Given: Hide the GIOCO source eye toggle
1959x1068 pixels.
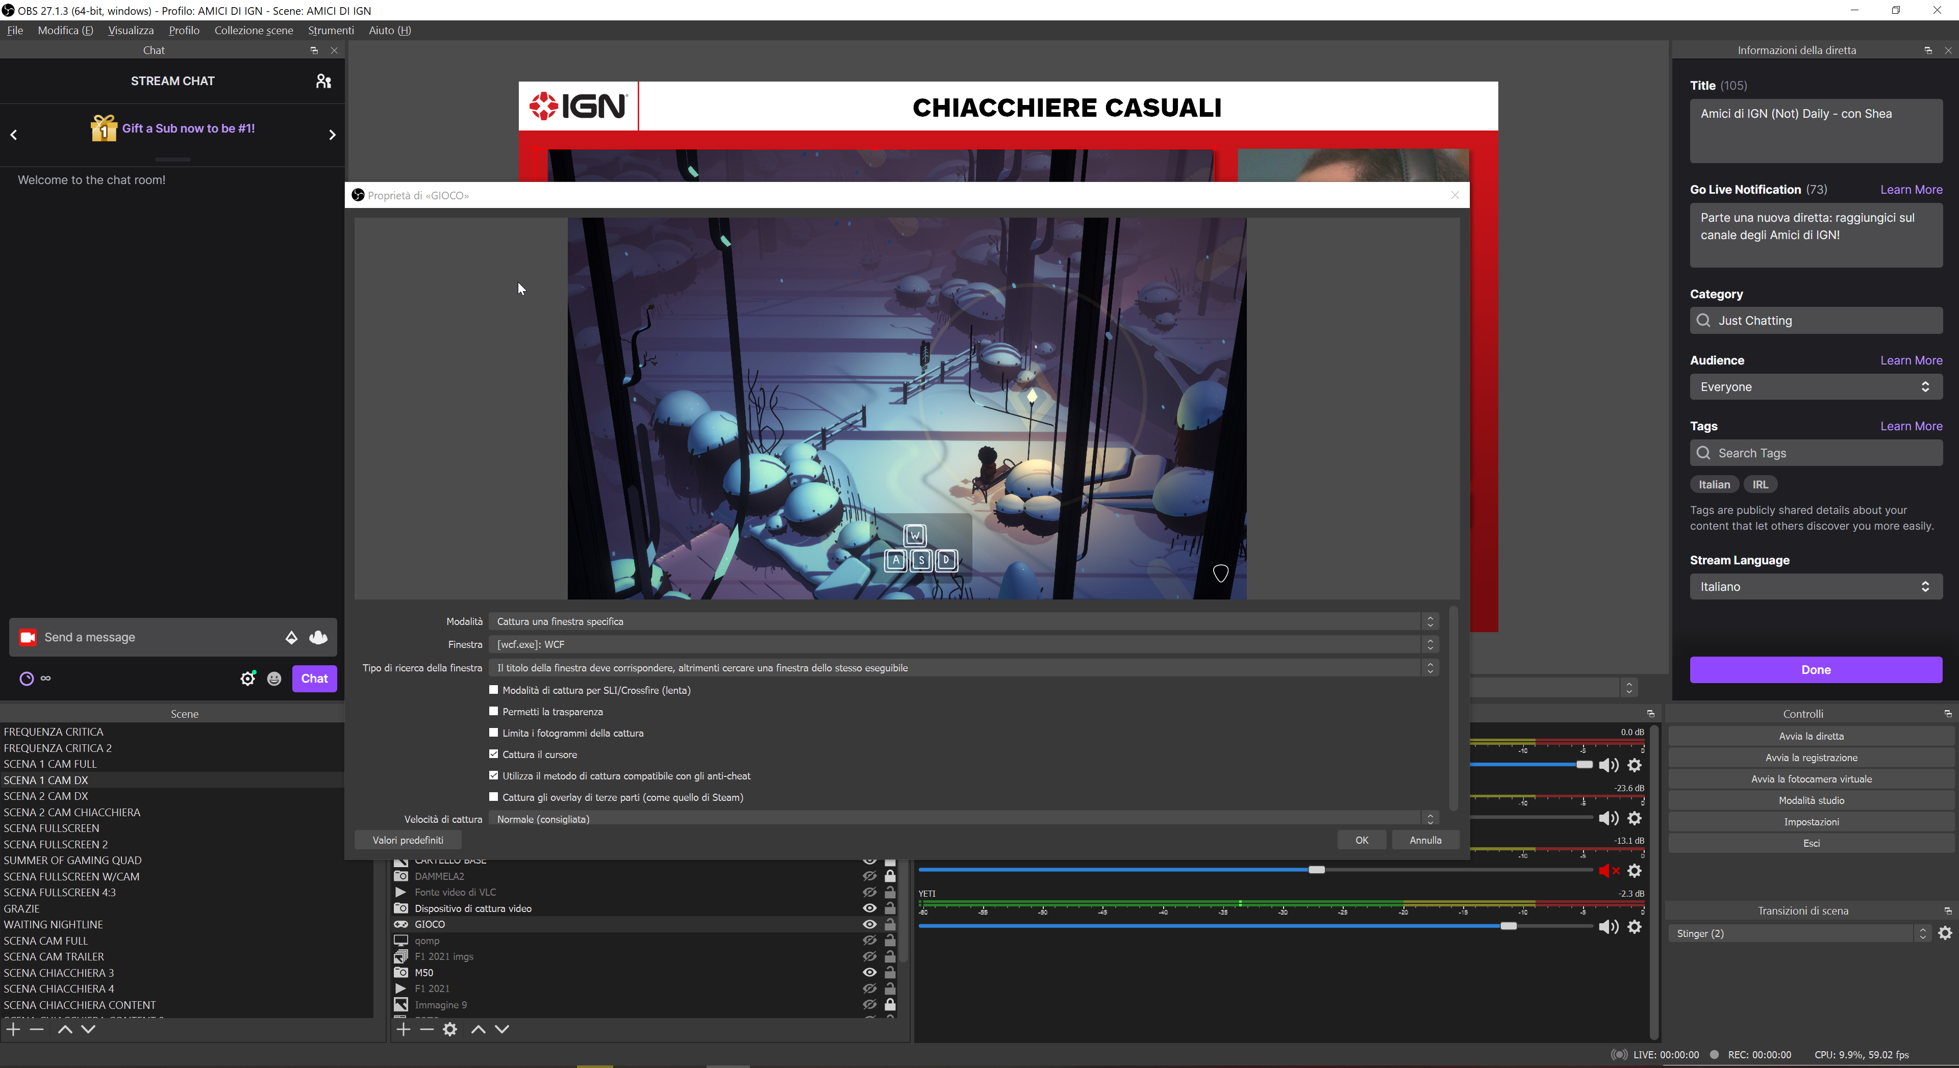Looking at the screenshot, I should (x=869, y=924).
